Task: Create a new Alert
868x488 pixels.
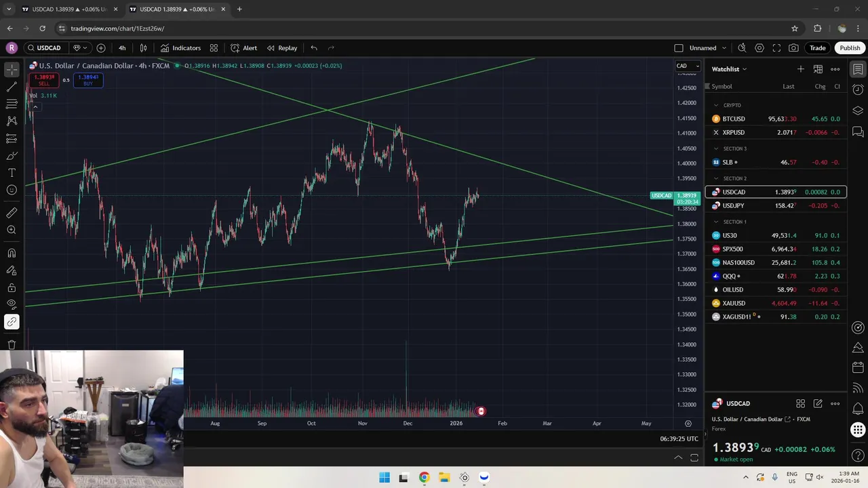Action: coord(243,48)
